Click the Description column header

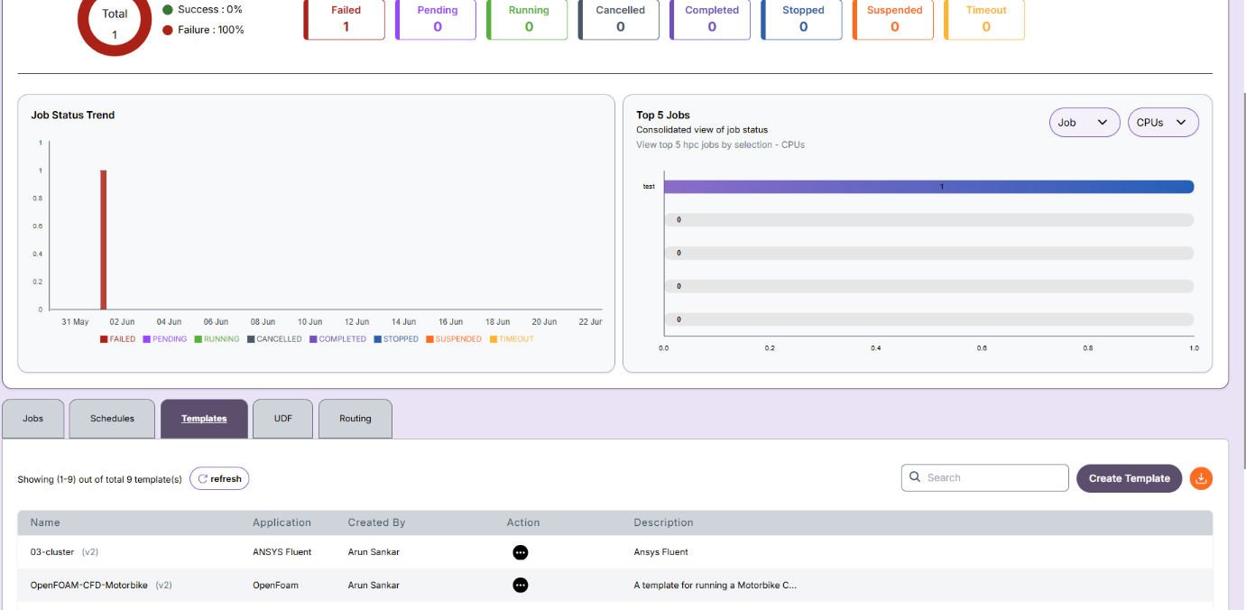[x=663, y=522]
